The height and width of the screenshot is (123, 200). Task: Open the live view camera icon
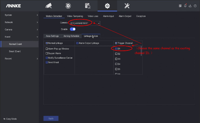click(x=49, y=6)
